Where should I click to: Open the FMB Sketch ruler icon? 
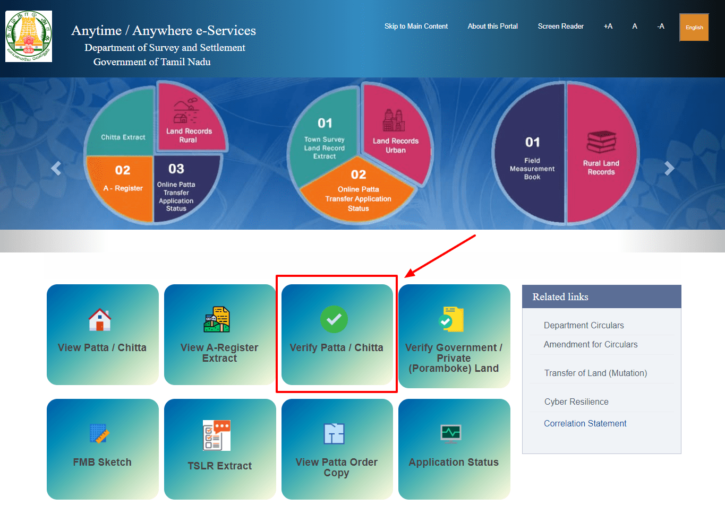click(x=99, y=433)
